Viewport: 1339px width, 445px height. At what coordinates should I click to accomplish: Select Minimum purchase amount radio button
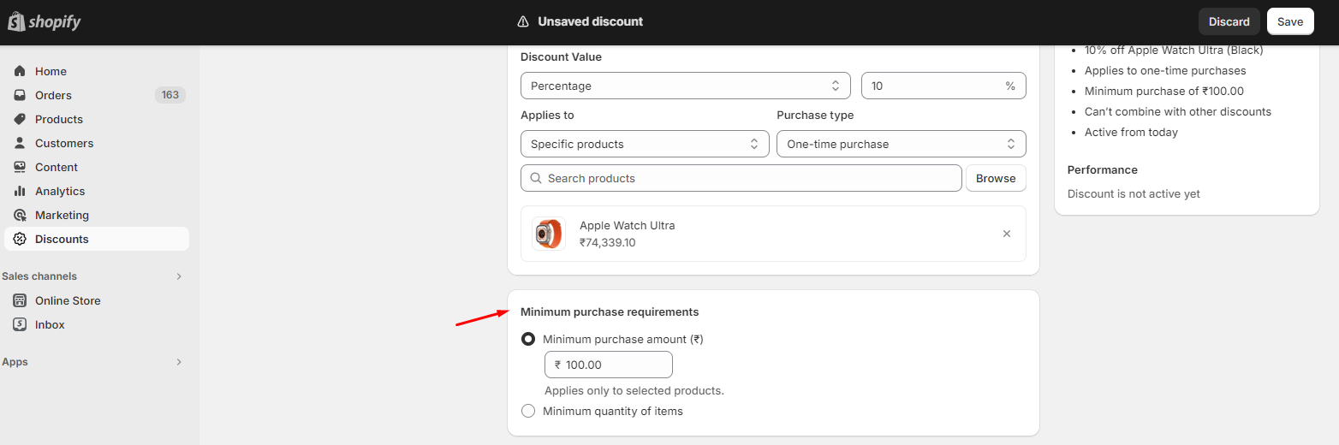[528, 339]
